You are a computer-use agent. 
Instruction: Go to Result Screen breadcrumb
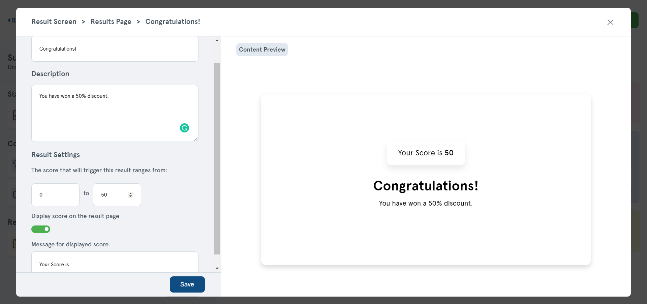point(54,22)
